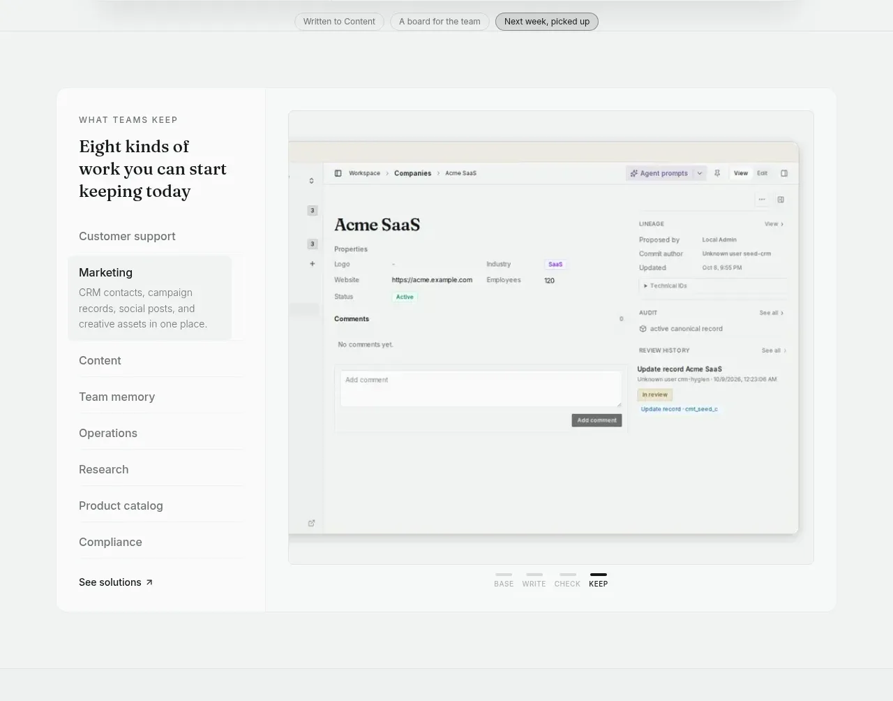The height and width of the screenshot is (701, 893).
Task: Click the Add comment button
Action: [596, 420]
